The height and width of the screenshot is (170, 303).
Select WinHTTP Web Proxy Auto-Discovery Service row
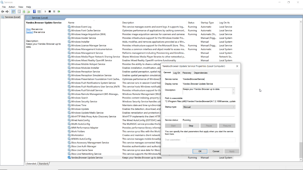pos(114,116)
